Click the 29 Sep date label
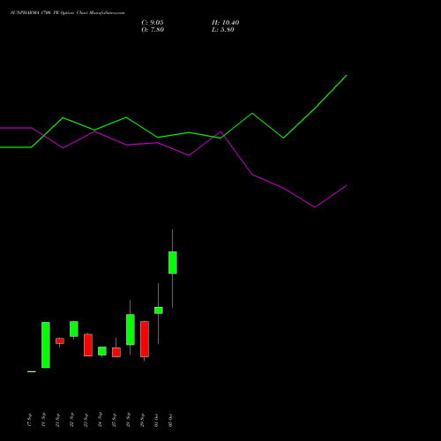The image size is (441, 441). pyautogui.click(x=142, y=420)
